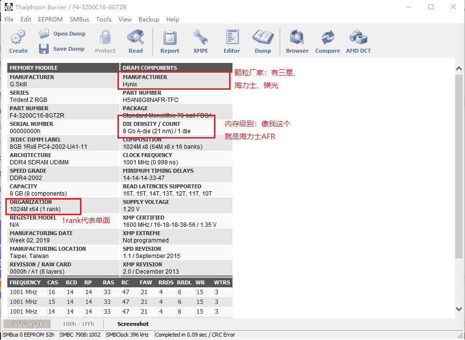Click the vertical scrollbar down arrow

tap(459, 309)
